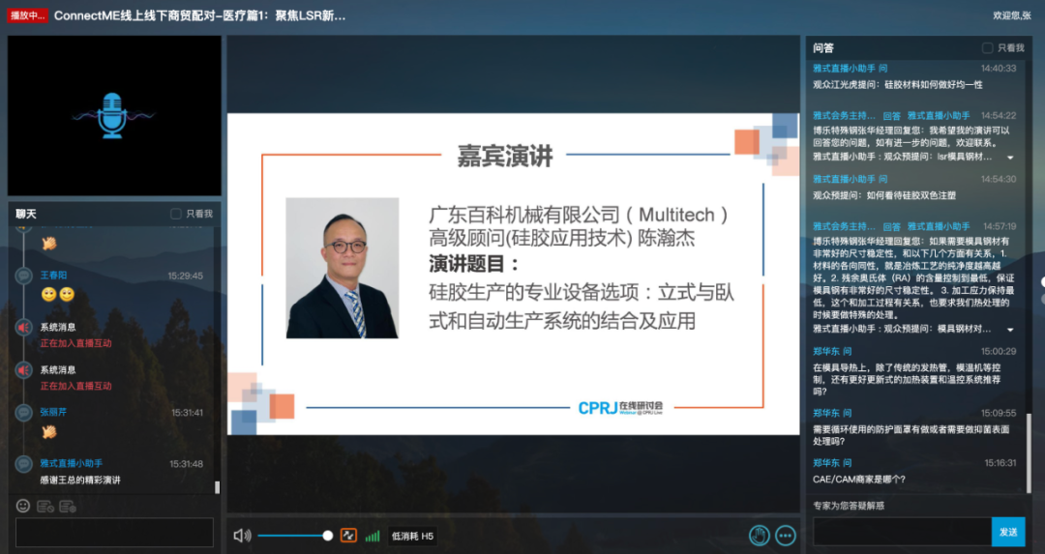The width and height of the screenshot is (1045, 554).
Task: Expand the reply thread dated 14:57:19
Action: coord(1011,330)
